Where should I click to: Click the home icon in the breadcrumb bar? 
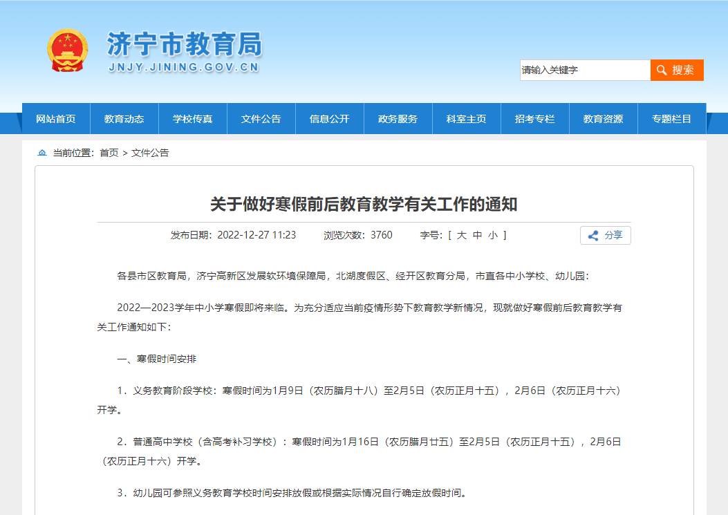click(43, 153)
